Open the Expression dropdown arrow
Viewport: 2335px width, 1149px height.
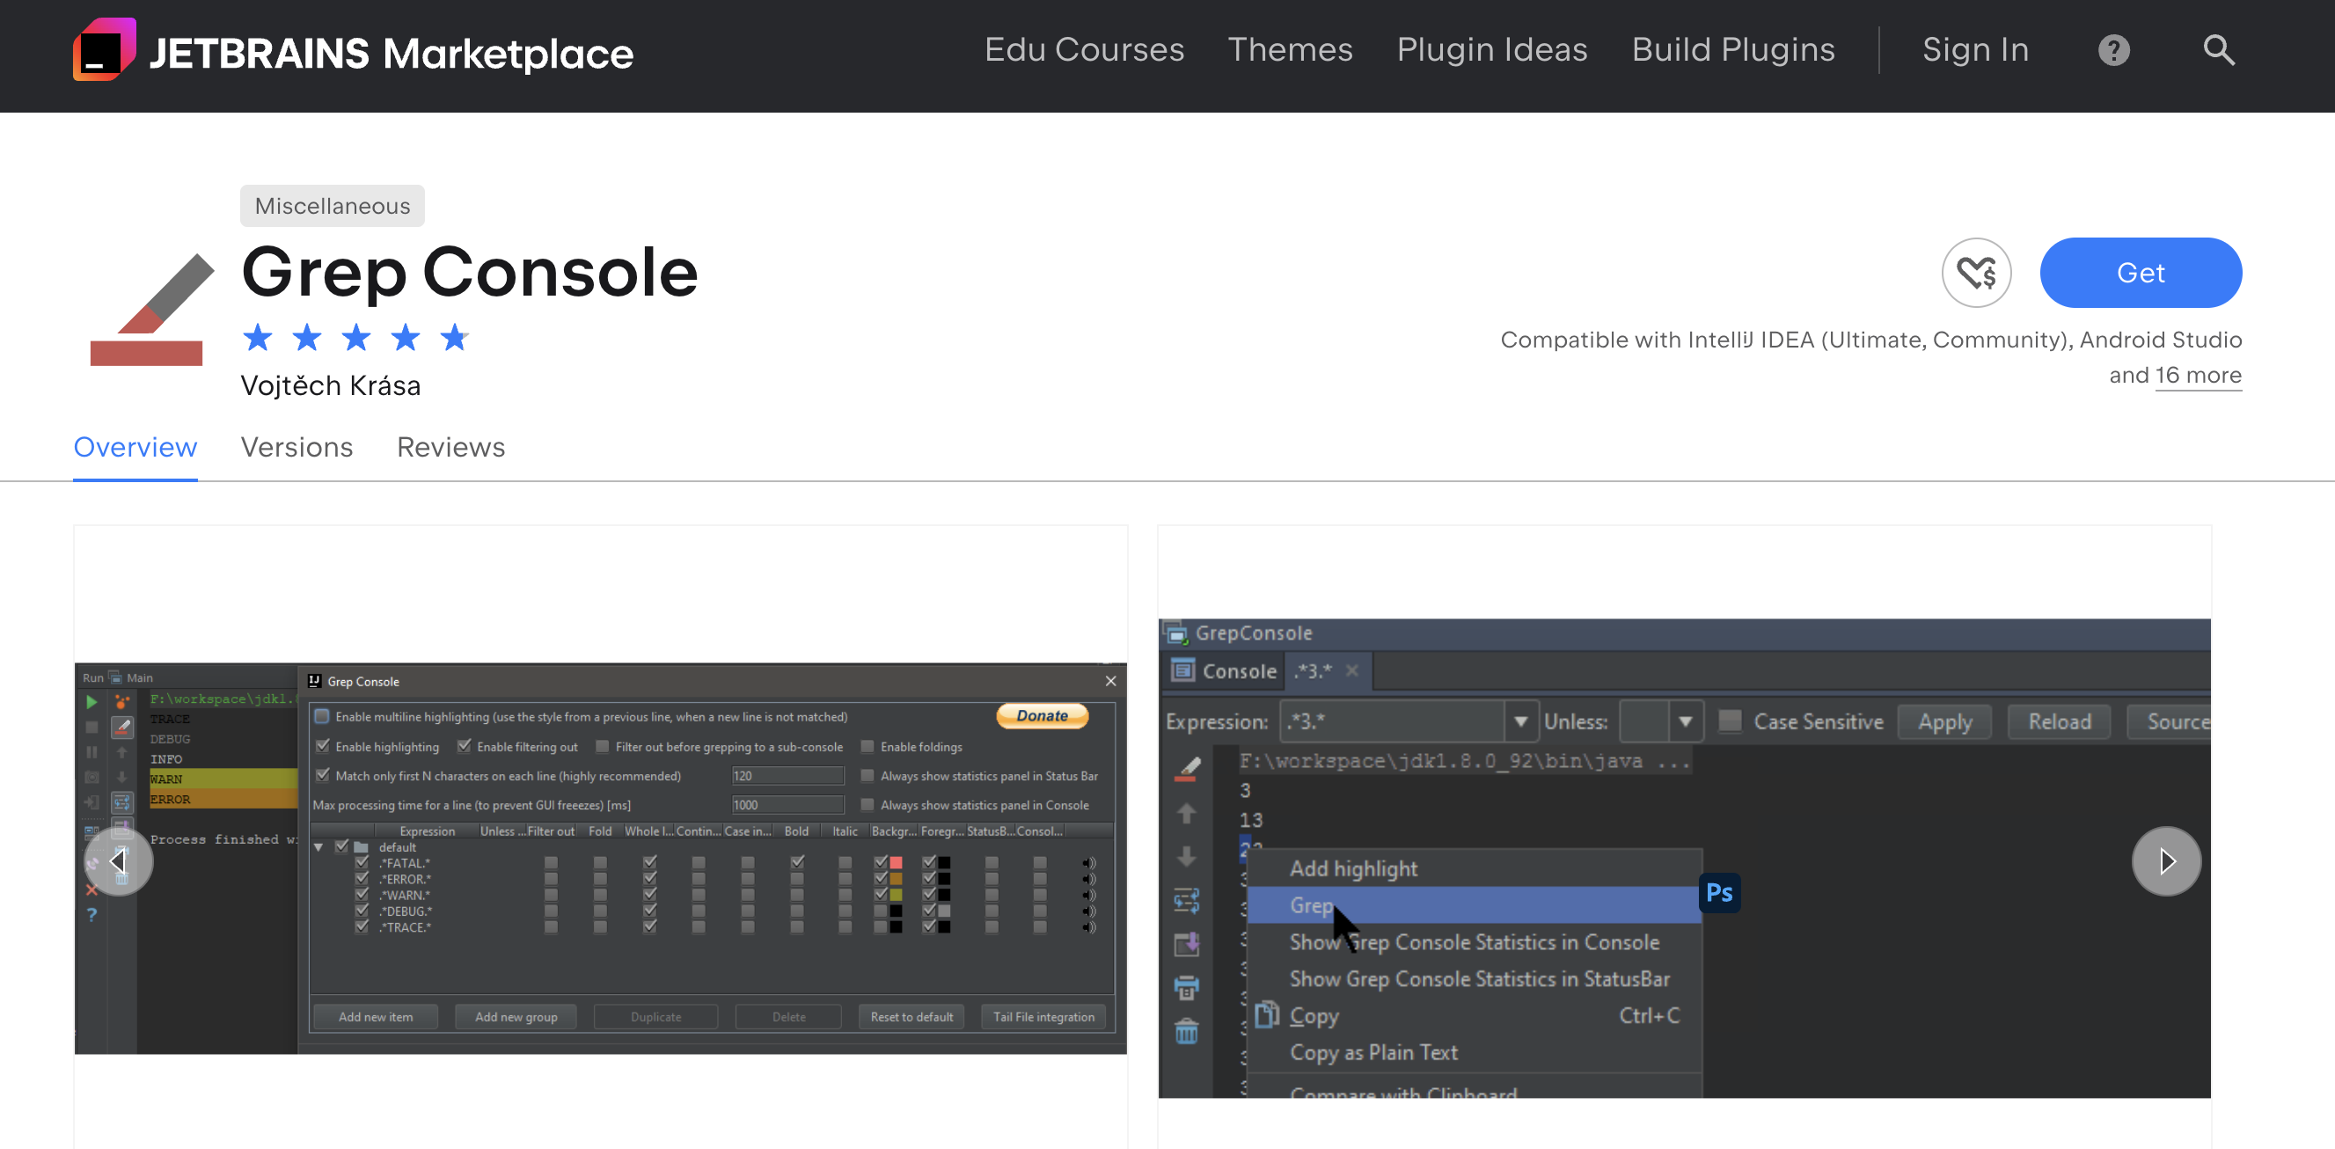pyautogui.click(x=1520, y=722)
